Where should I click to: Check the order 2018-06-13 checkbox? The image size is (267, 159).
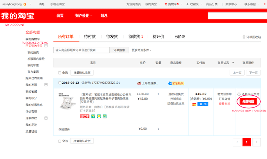pos(60,83)
